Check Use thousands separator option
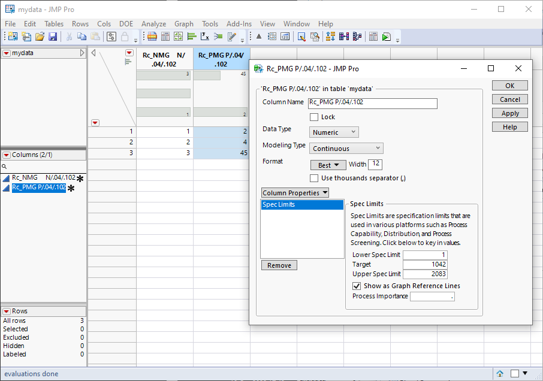This screenshot has width=543, height=381. (x=314, y=178)
